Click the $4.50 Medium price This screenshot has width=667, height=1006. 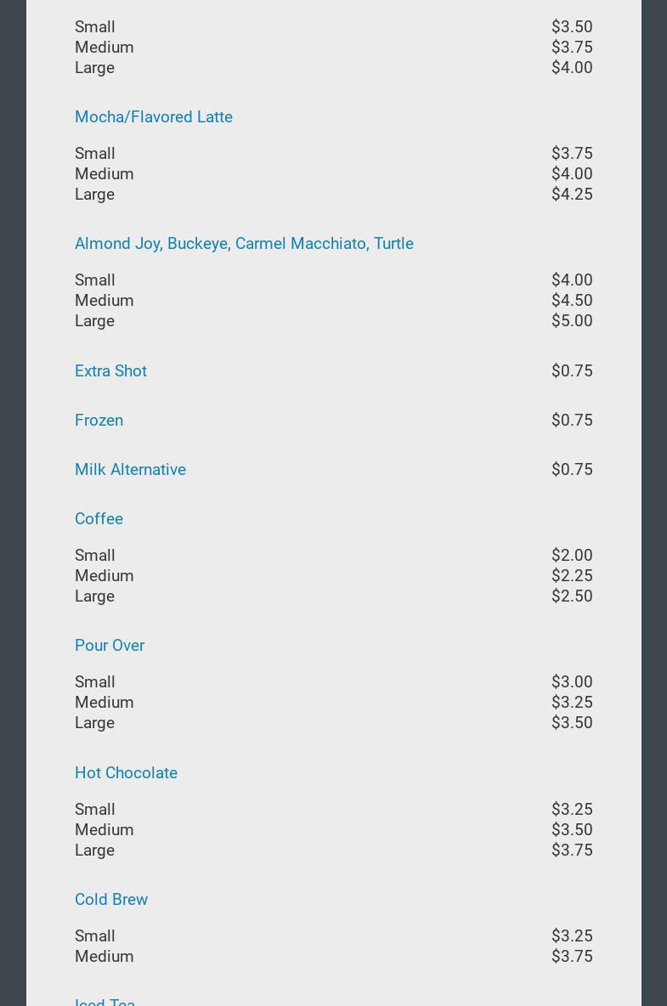[571, 301]
